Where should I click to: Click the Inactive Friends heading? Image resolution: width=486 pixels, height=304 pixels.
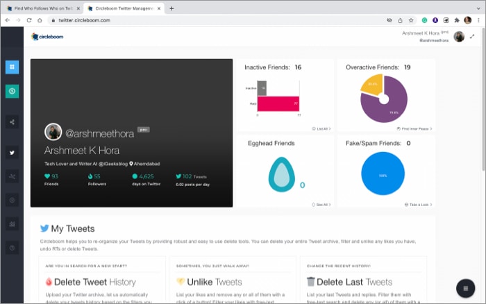[x=273, y=67]
